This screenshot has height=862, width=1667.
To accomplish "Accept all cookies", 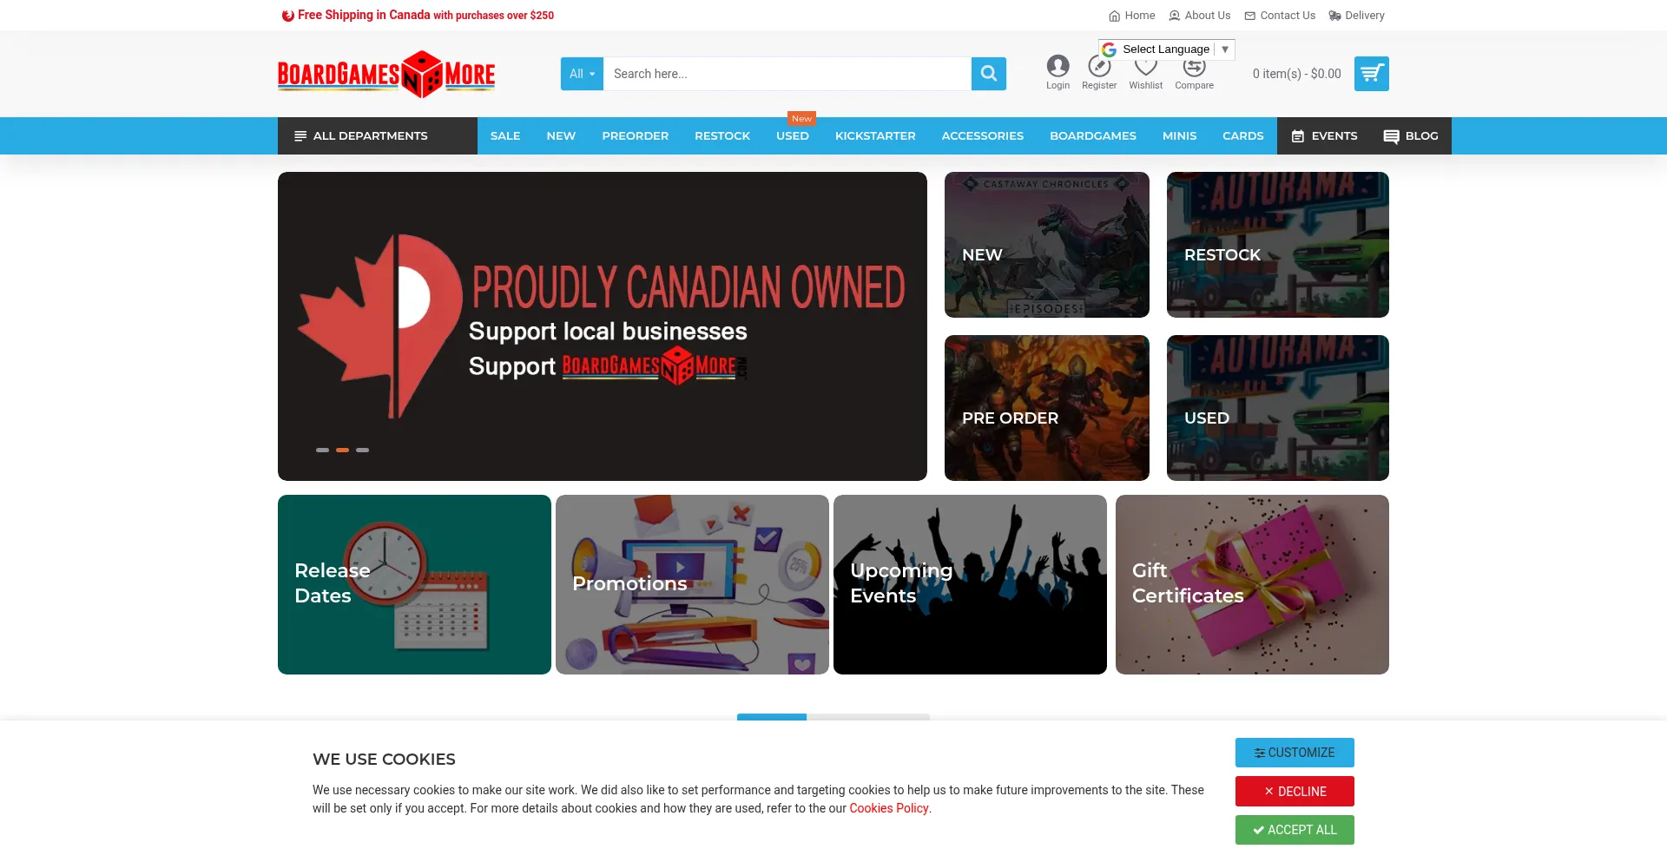I will (1294, 830).
